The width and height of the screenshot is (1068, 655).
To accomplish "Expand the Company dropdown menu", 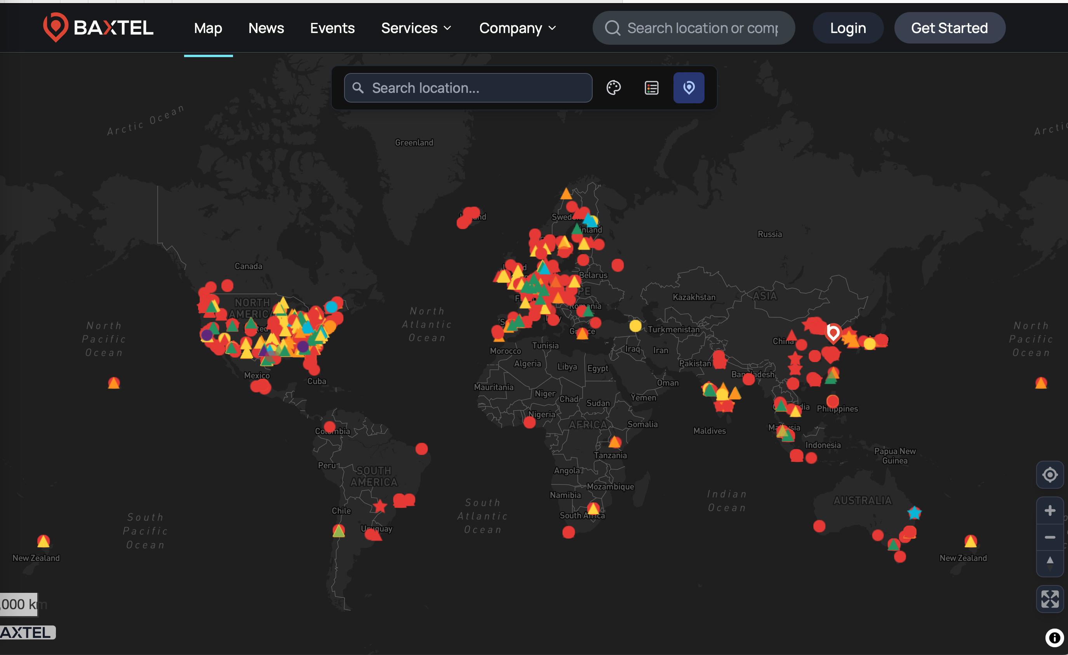I will 518,28.
